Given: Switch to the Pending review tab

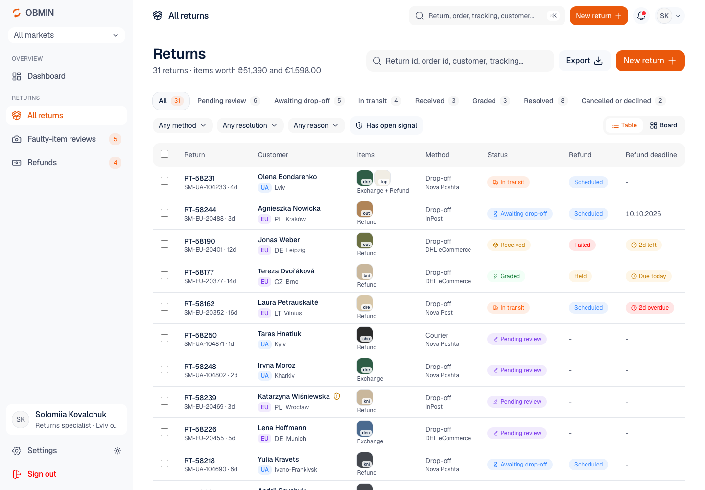Looking at the screenshot, I should pyautogui.click(x=229, y=101).
